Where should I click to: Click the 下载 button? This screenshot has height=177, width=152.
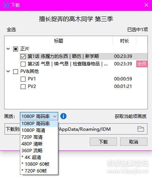pyautogui.click(x=103, y=142)
